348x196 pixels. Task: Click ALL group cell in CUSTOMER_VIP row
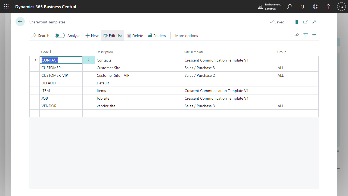297,75
